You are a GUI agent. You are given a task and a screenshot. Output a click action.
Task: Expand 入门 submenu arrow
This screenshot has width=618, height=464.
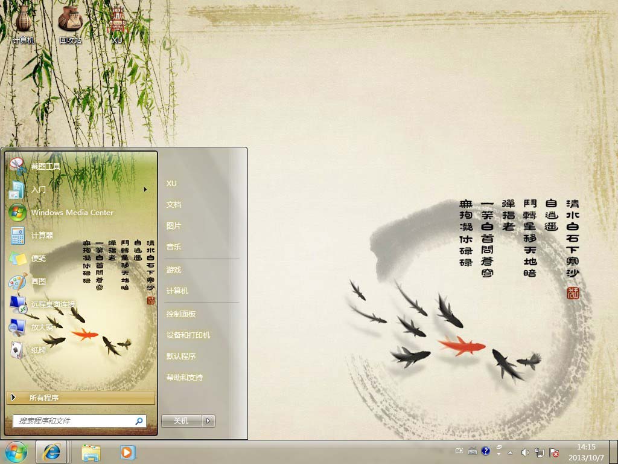pyautogui.click(x=145, y=190)
